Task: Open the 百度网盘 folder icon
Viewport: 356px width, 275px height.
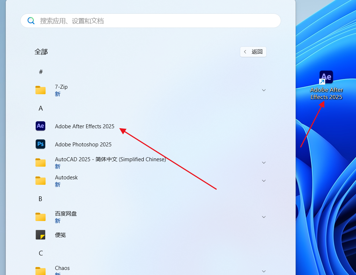Action: click(x=41, y=217)
